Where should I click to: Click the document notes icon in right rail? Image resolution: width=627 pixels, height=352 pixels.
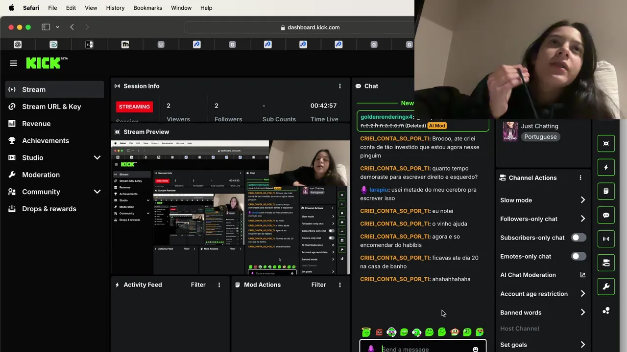[606, 191]
